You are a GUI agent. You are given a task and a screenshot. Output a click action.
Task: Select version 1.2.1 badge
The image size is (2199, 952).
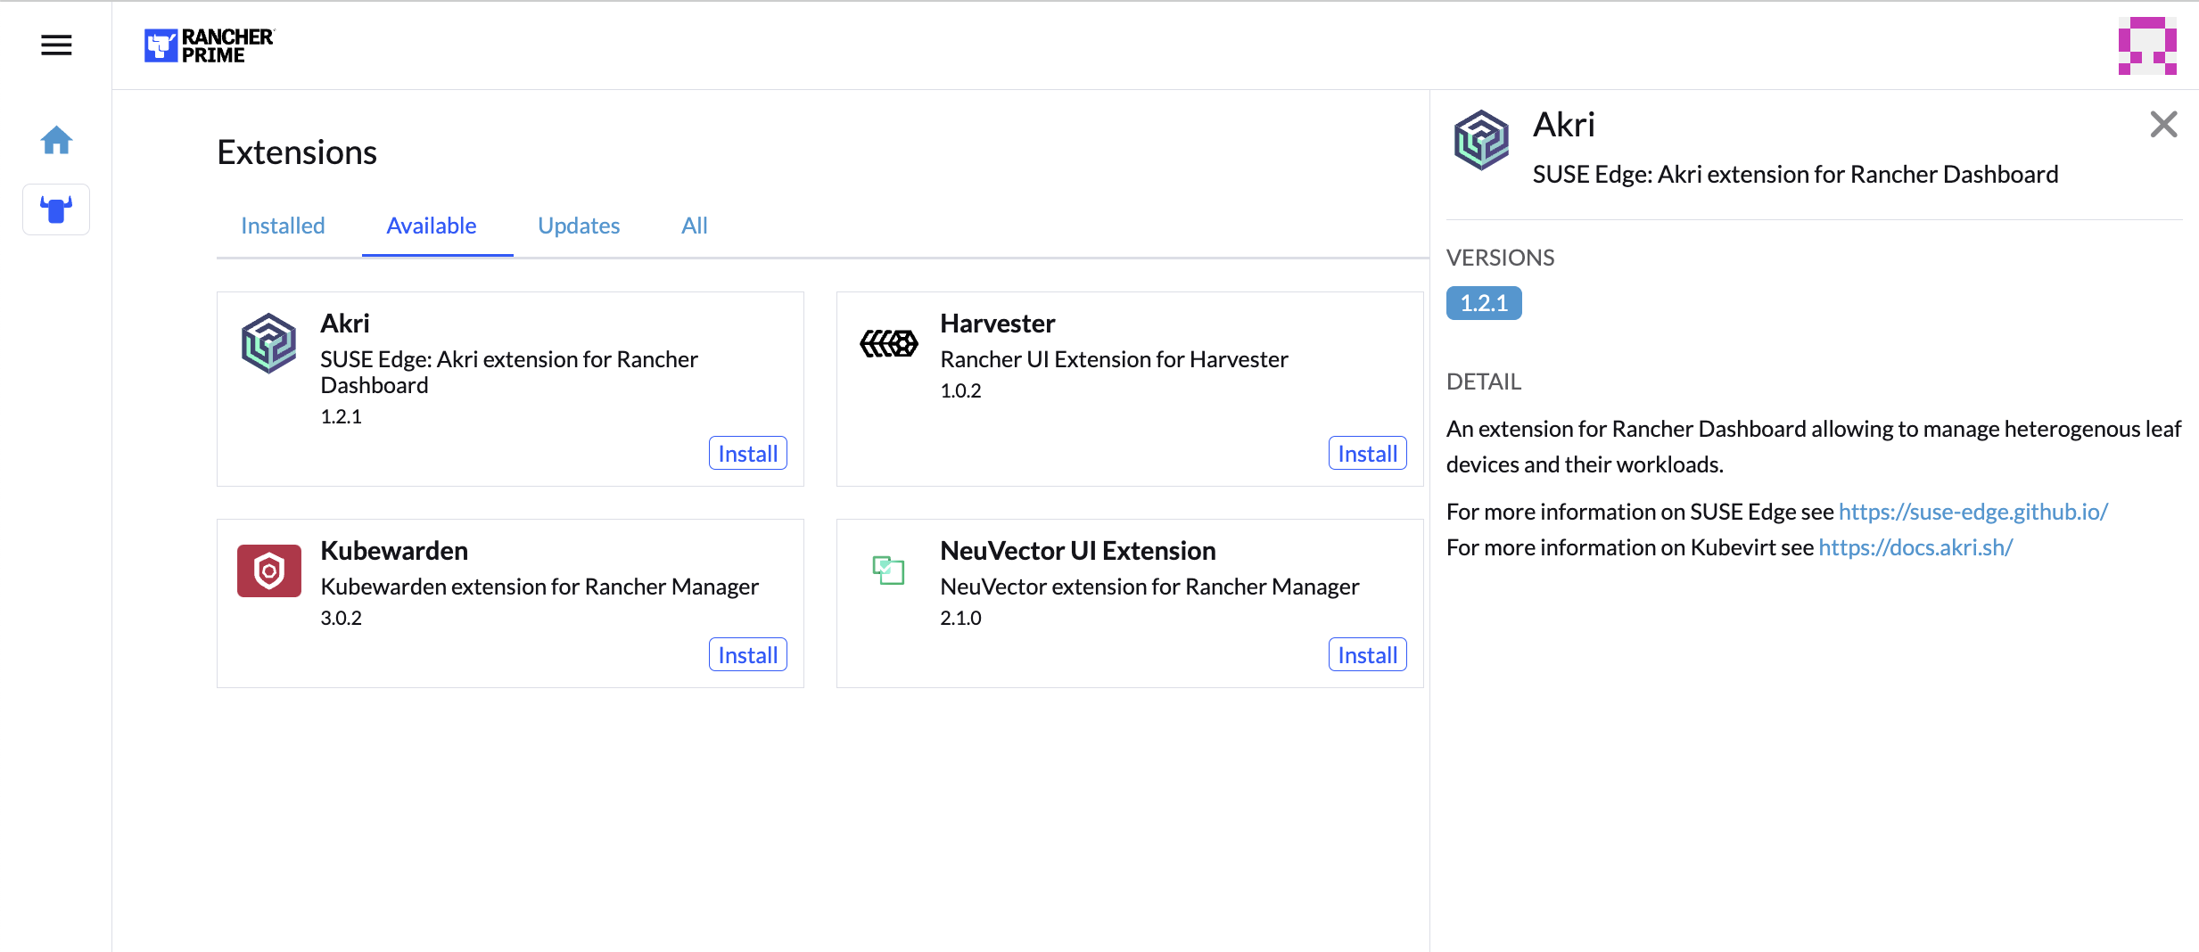pyautogui.click(x=1484, y=303)
